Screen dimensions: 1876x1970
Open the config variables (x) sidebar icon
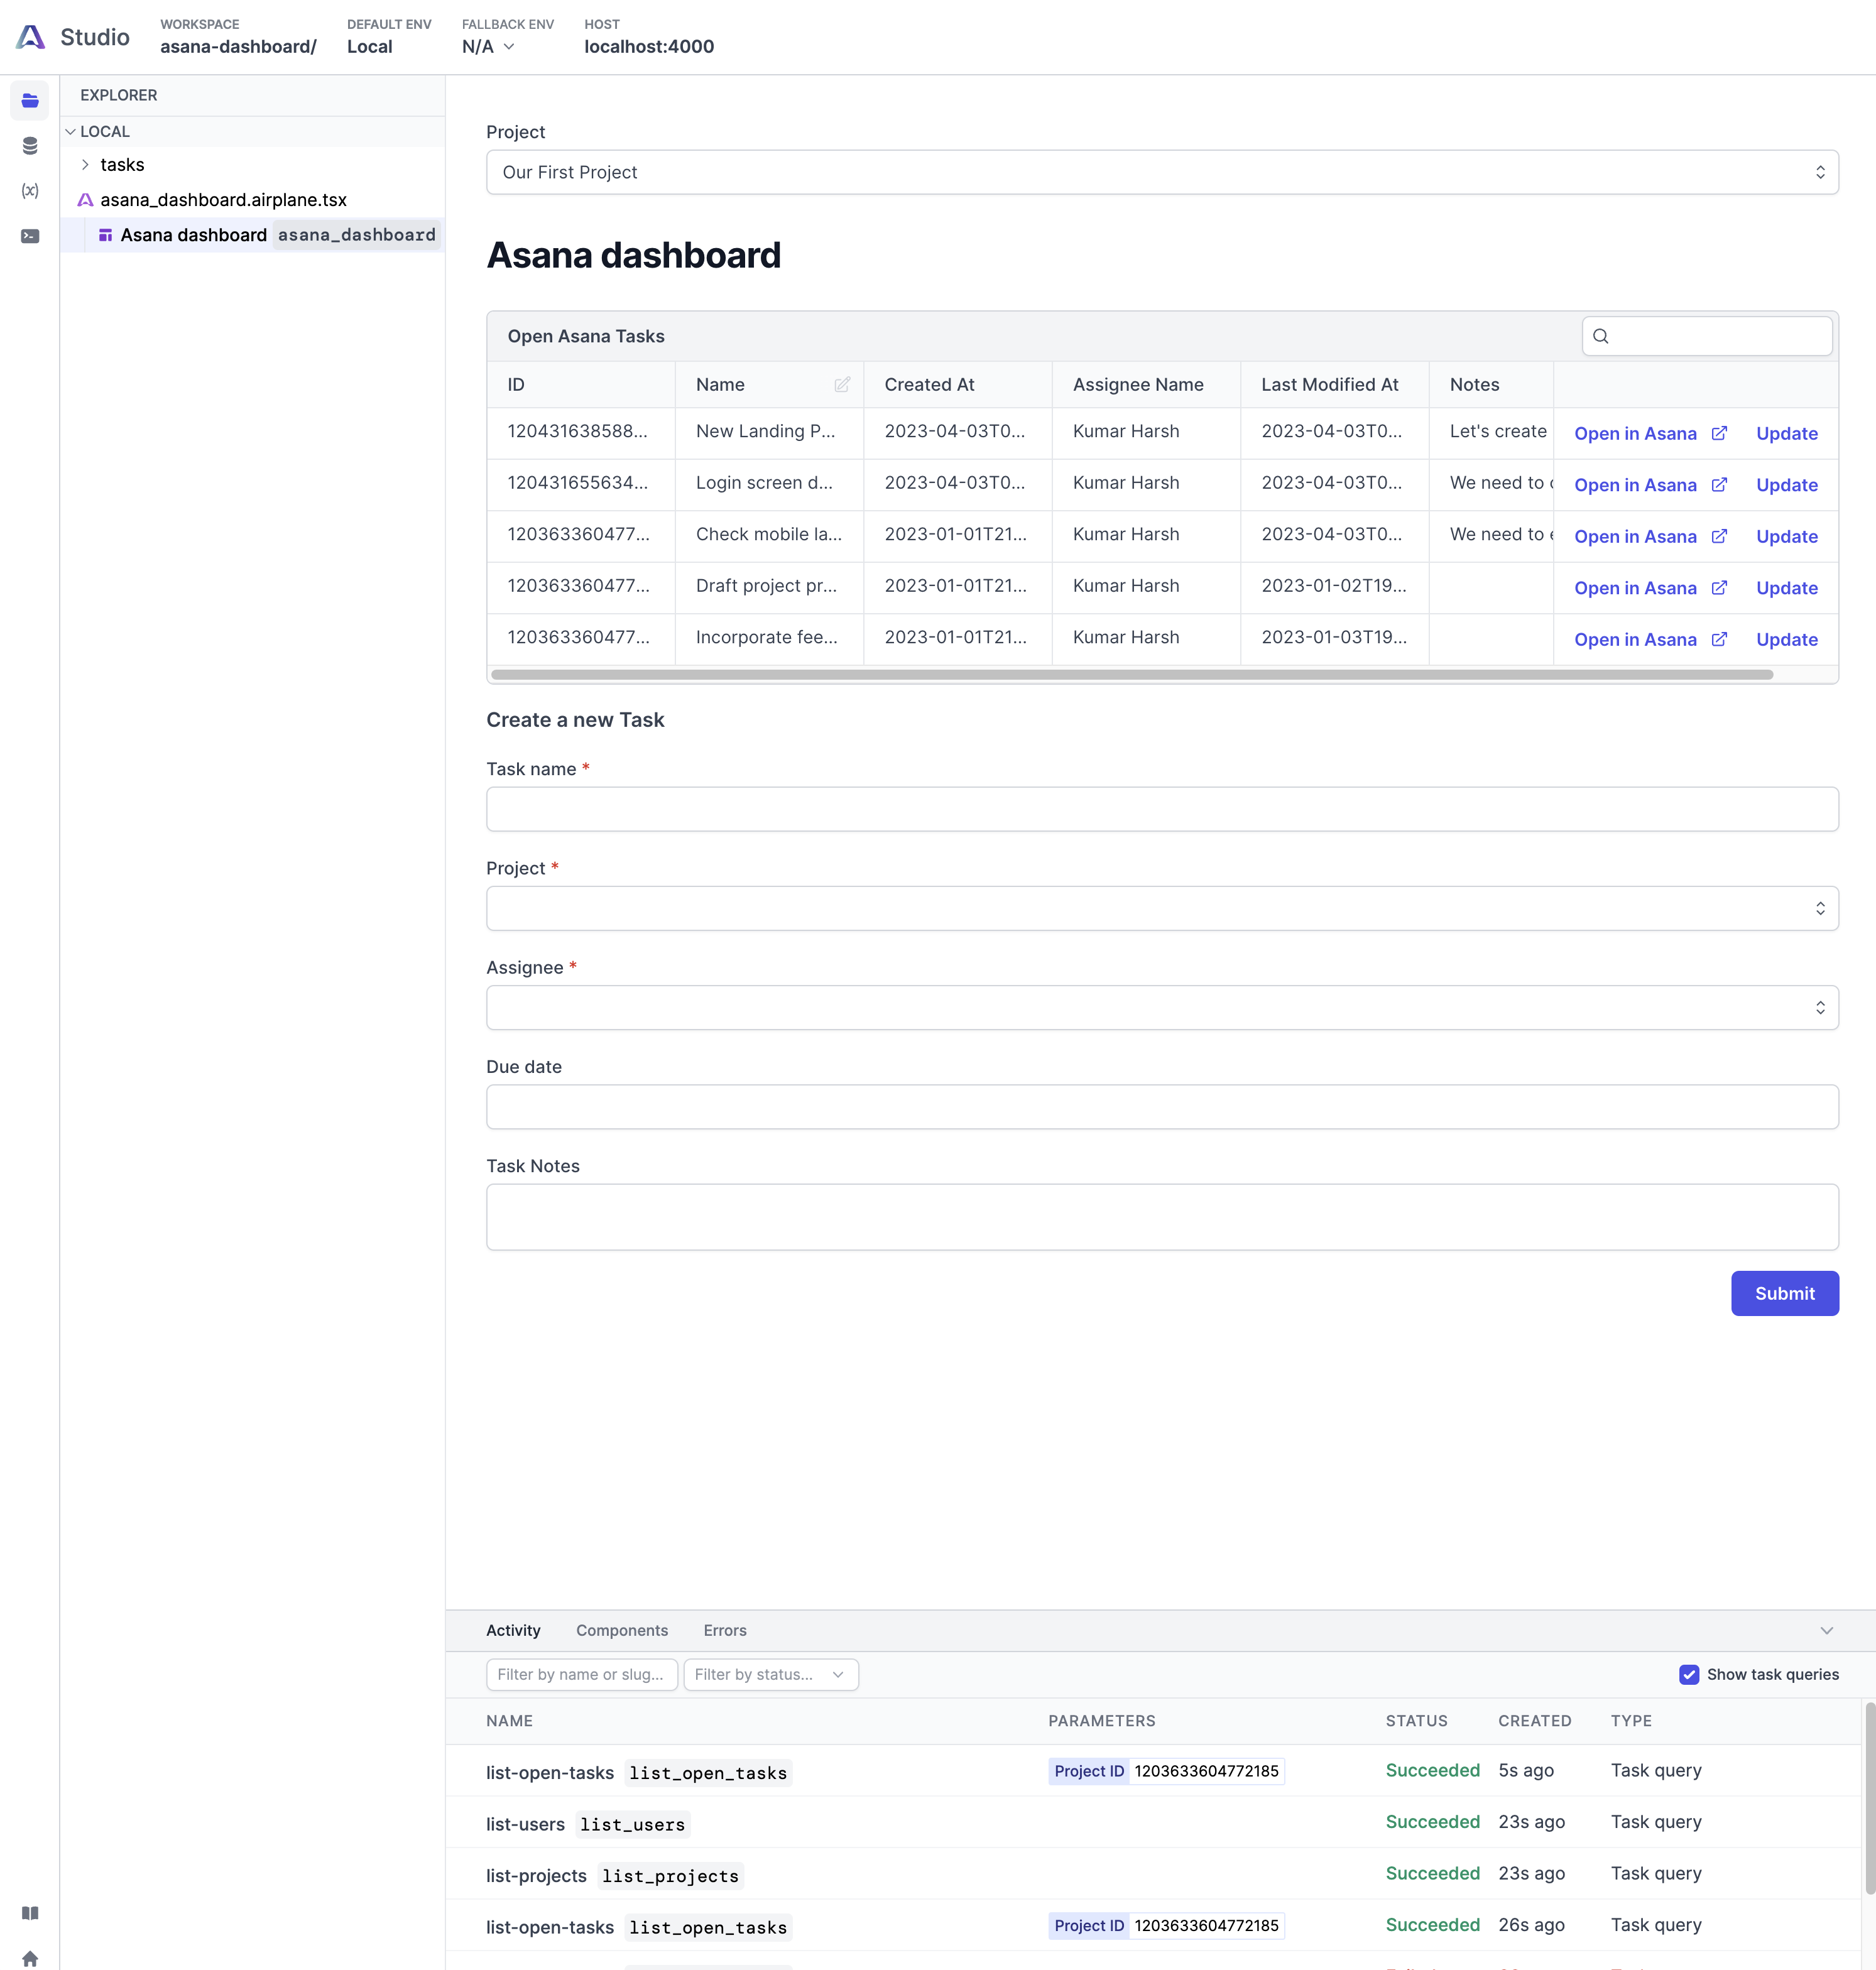point(30,190)
